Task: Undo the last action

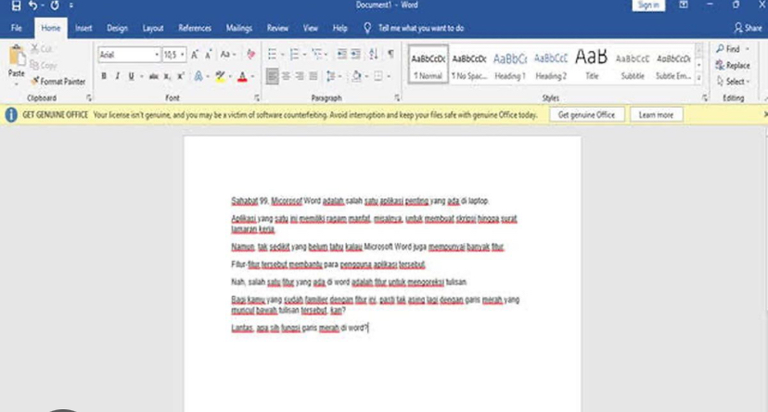Action: (x=32, y=6)
